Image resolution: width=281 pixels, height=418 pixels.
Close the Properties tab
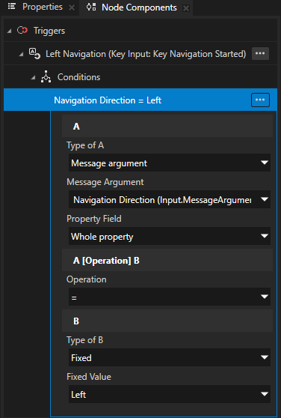pos(72,7)
